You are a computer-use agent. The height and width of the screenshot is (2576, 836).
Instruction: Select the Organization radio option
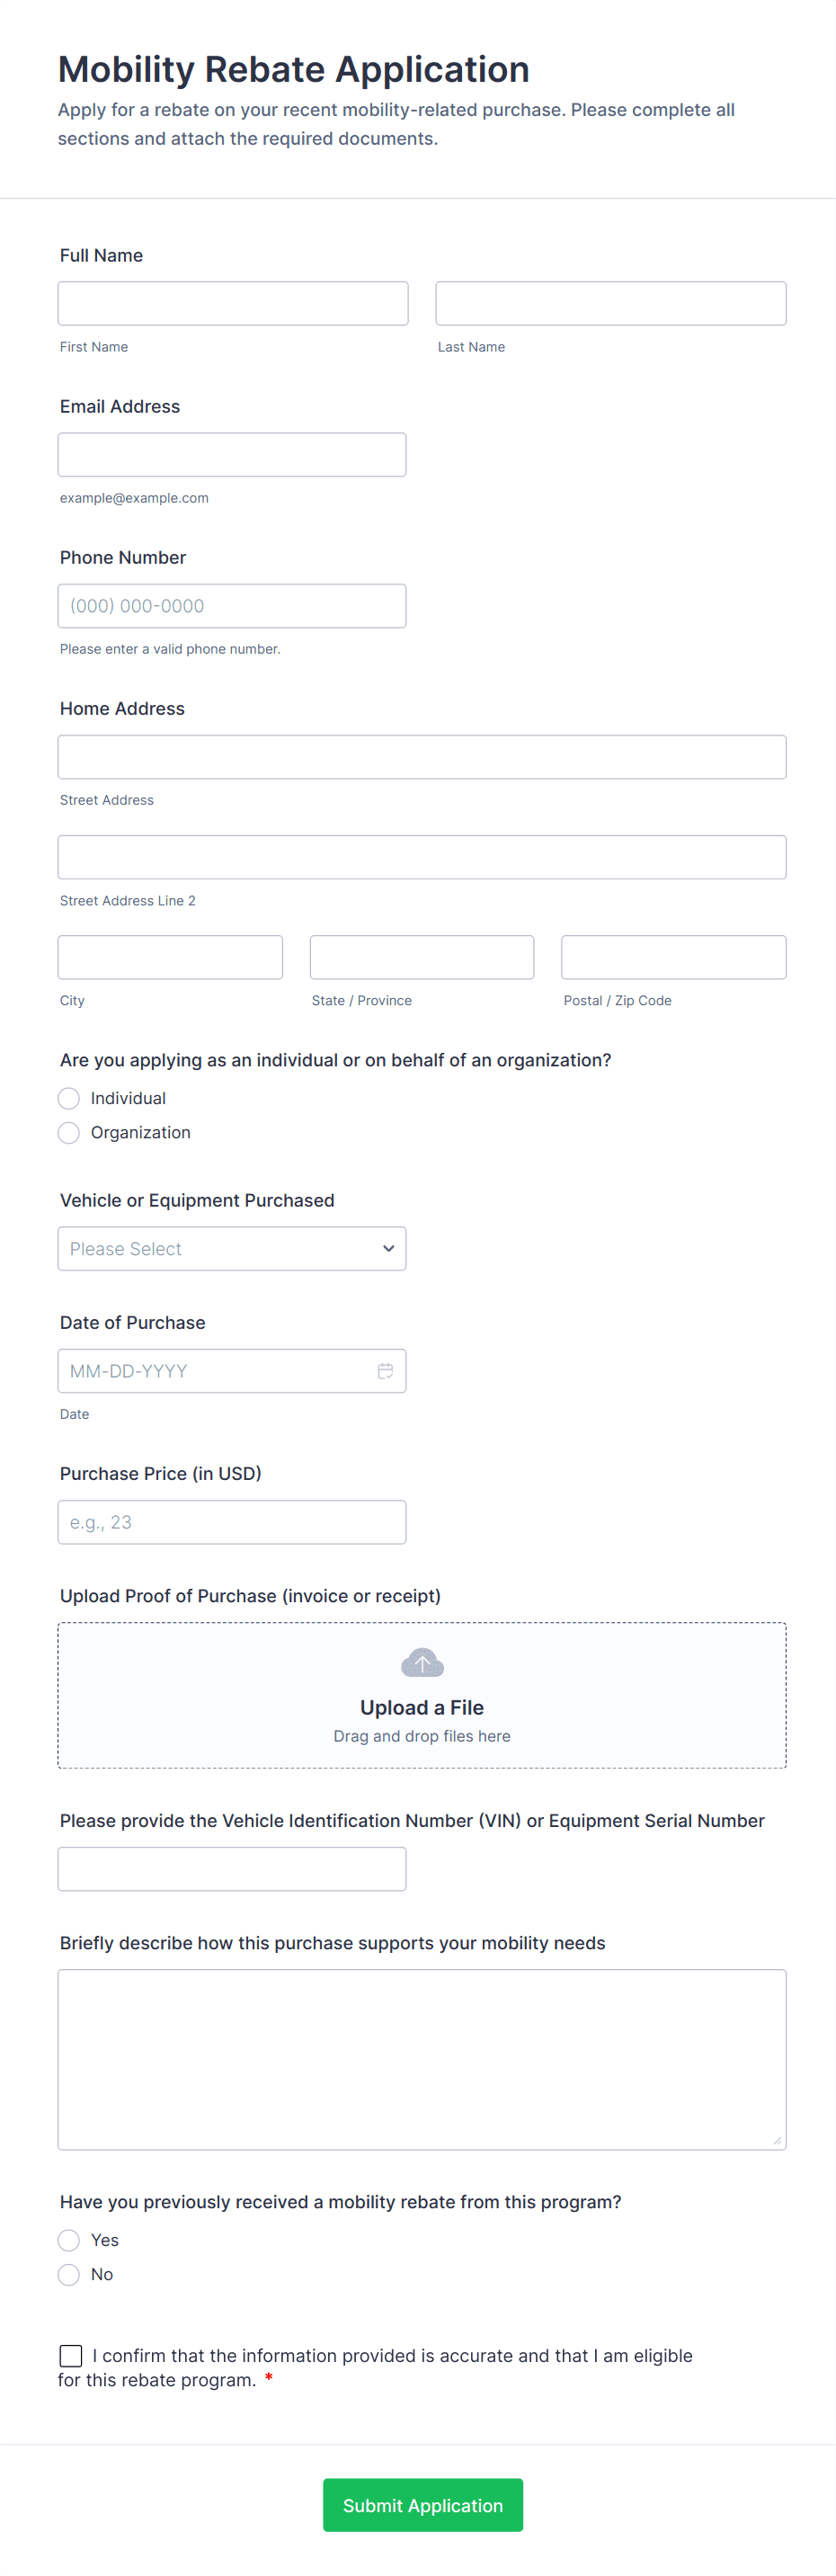69,1132
